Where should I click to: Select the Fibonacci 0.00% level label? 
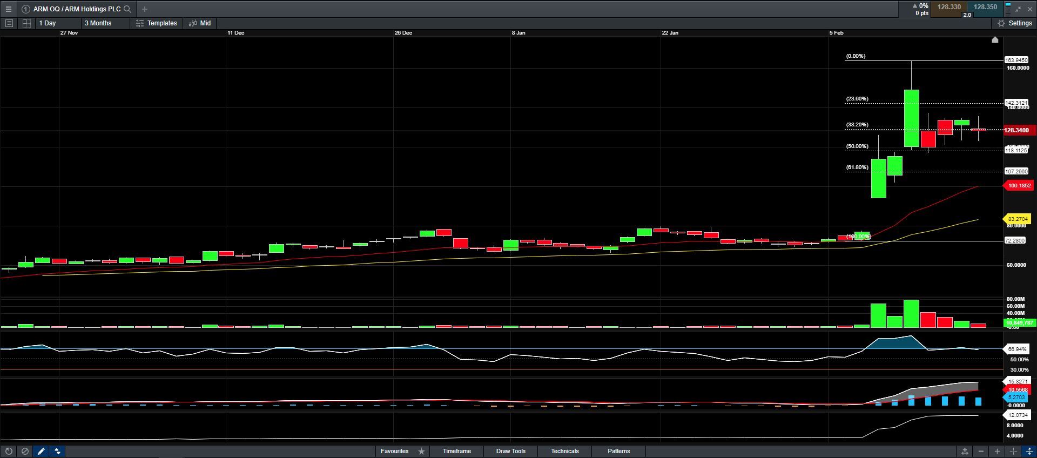click(x=856, y=56)
